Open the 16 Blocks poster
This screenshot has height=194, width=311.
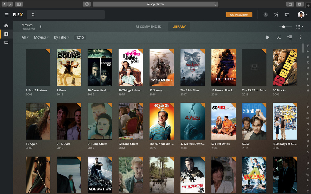285,68
